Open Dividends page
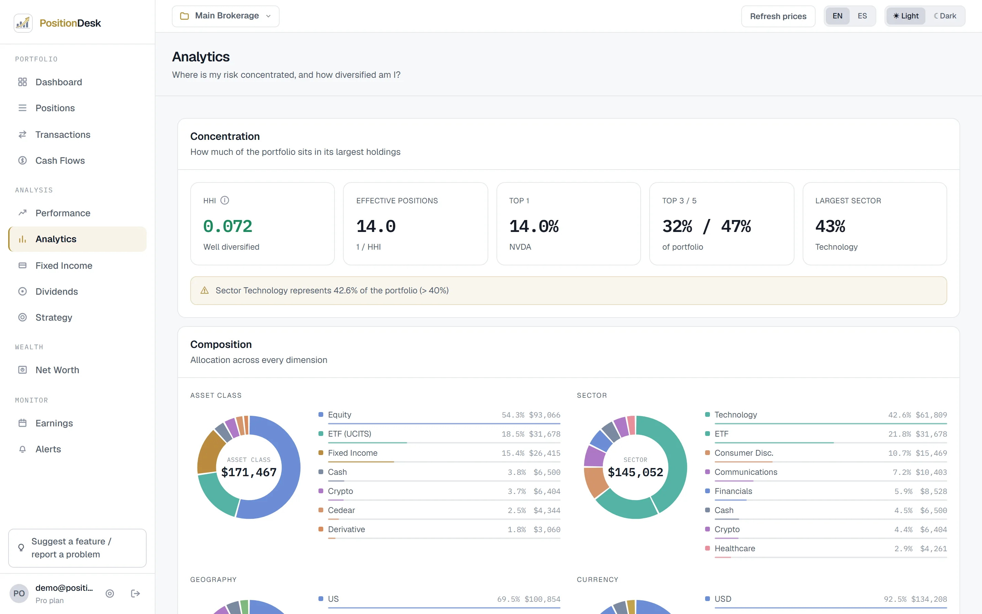Viewport: 982px width, 614px height. [77, 292]
